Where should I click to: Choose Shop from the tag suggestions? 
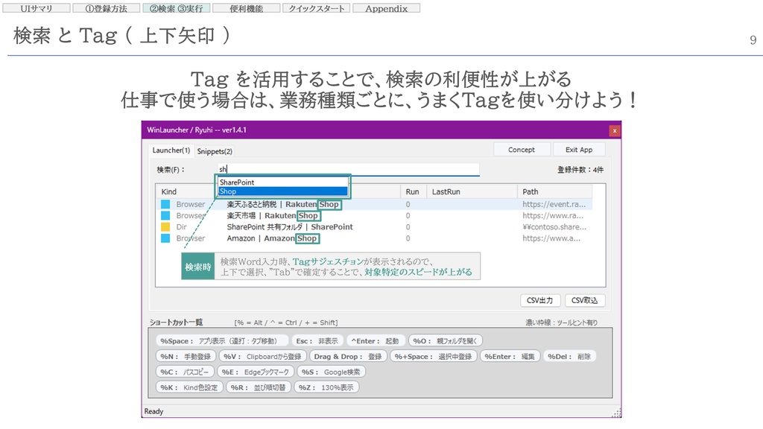click(282, 191)
